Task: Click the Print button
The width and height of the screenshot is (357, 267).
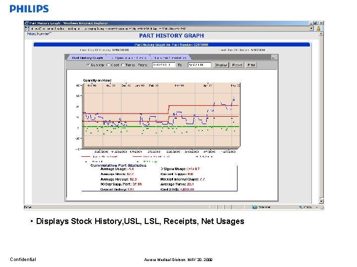Action: 251,65
